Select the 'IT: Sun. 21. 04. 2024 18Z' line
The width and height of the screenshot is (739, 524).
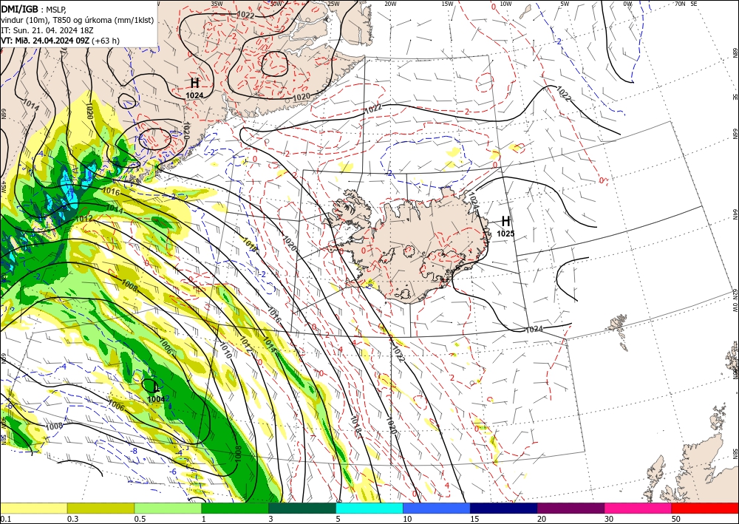pyautogui.click(x=47, y=30)
